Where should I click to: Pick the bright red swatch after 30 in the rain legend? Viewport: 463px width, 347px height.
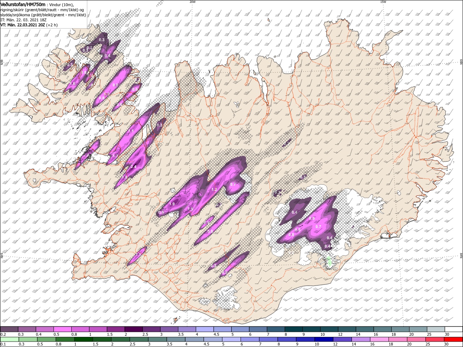point(454,339)
